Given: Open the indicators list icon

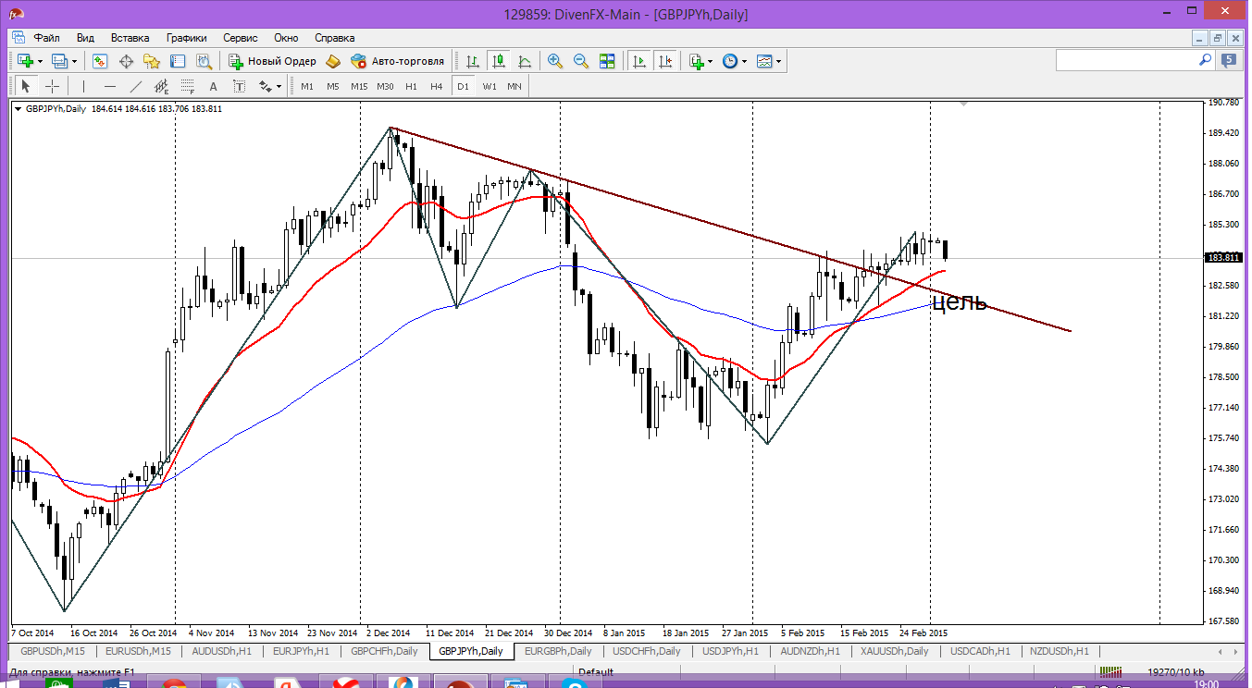Looking at the screenshot, I should click(696, 61).
